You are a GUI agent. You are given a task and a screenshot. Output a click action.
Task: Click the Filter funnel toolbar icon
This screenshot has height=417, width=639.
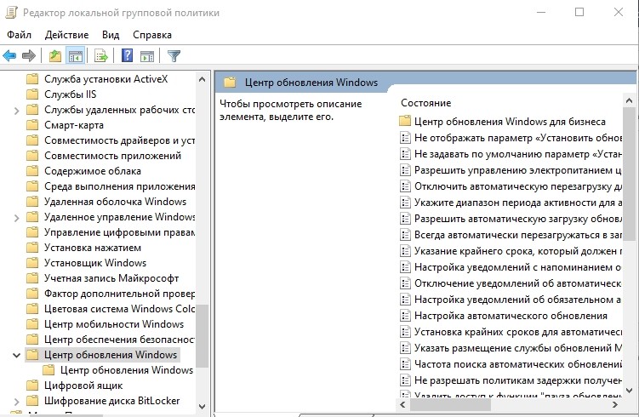tap(174, 55)
